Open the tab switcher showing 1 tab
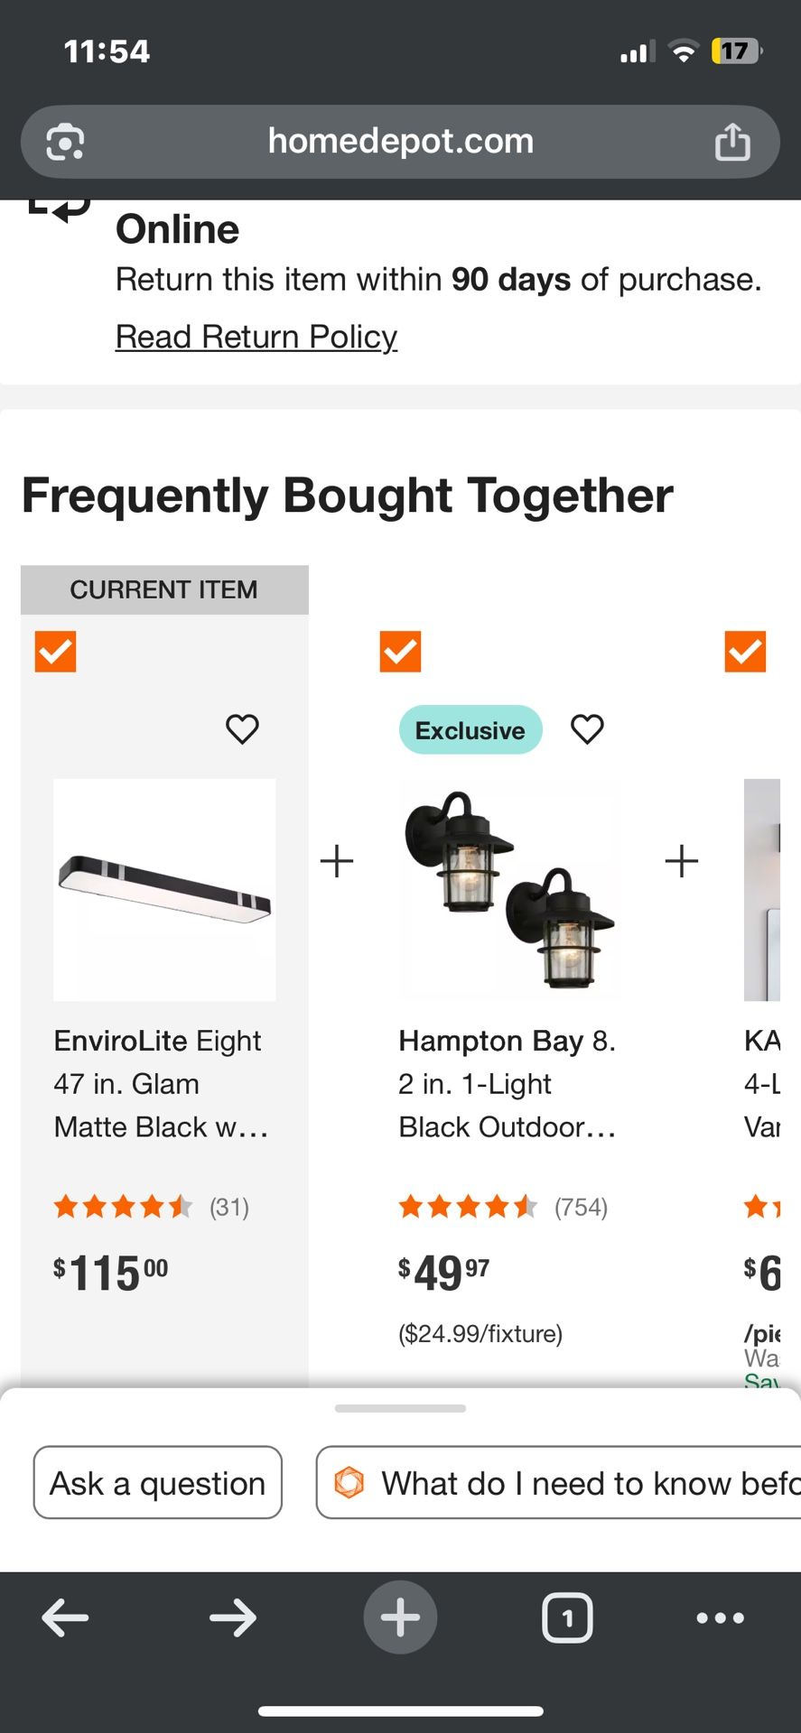The width and height of the screenshot is (801, 1733). coord(567,1617)
